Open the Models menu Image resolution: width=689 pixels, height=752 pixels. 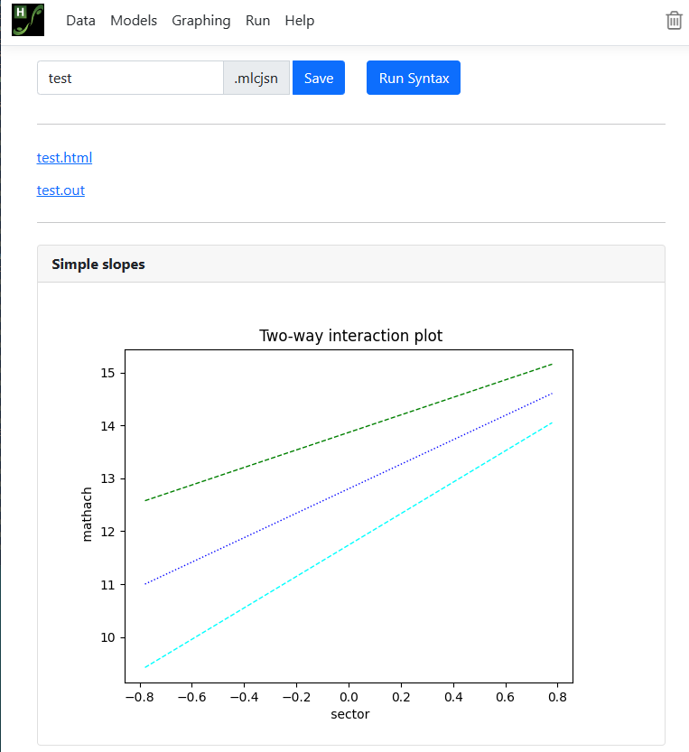pos(134,21)
